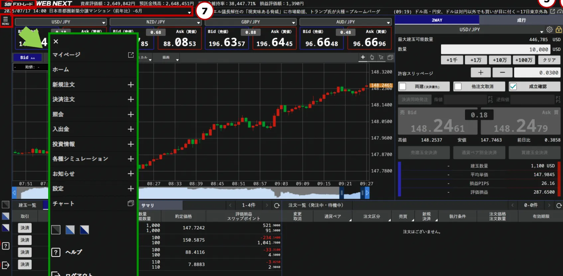Expand 新規注文 submenu in side menu

(x=131, y=84)
